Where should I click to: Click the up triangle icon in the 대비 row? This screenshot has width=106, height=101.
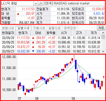[18, 14]
